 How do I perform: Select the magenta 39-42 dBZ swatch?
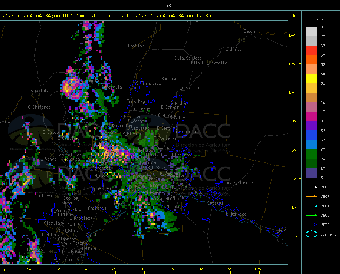click(311, 116)
